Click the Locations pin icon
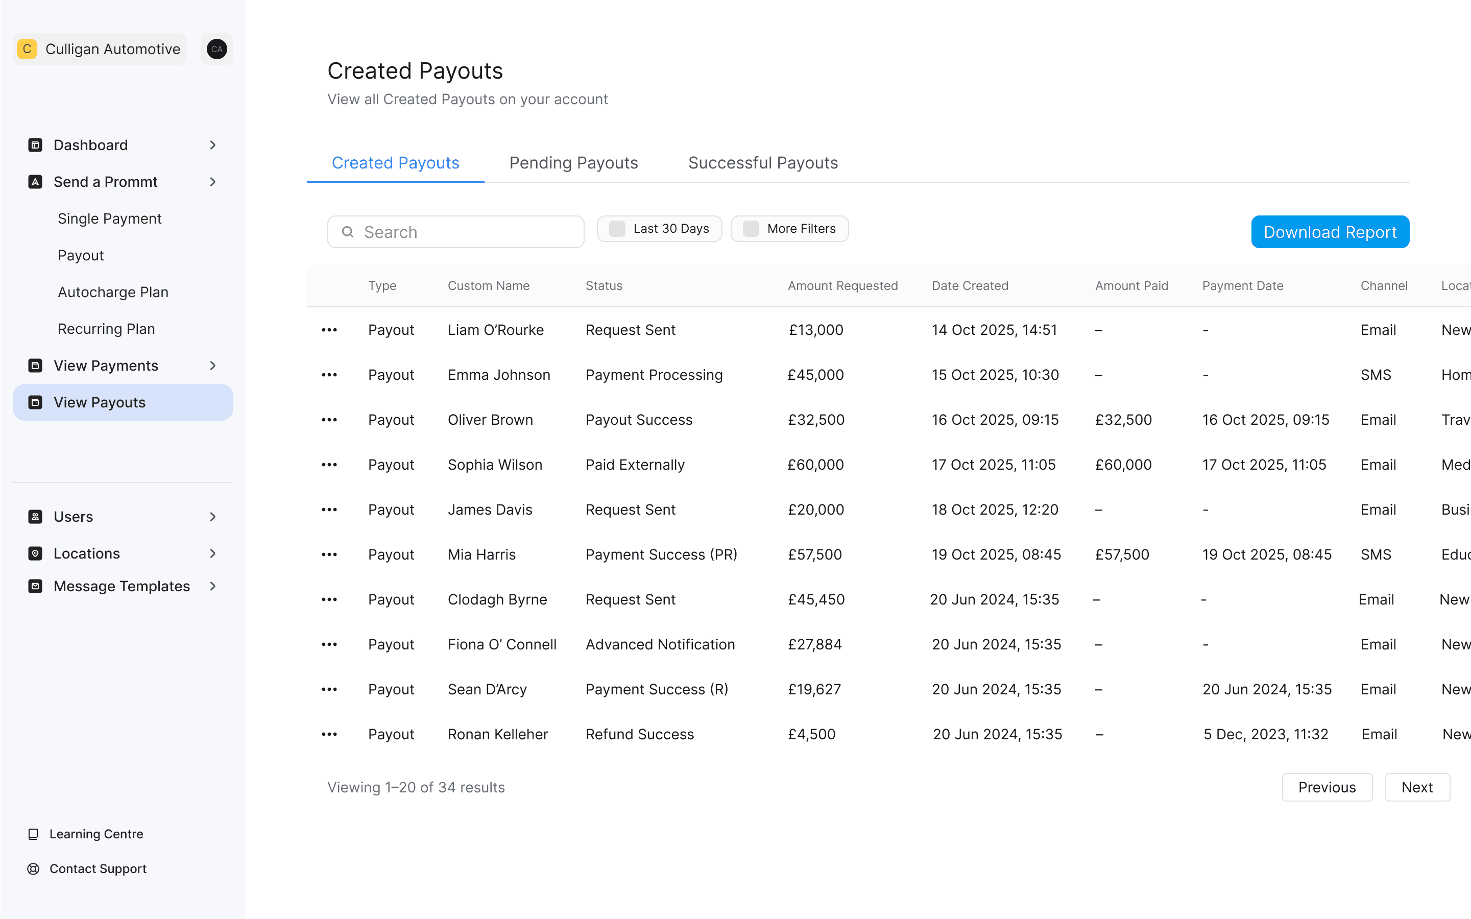The image size is (1471, 919). (x=35, y=553)
